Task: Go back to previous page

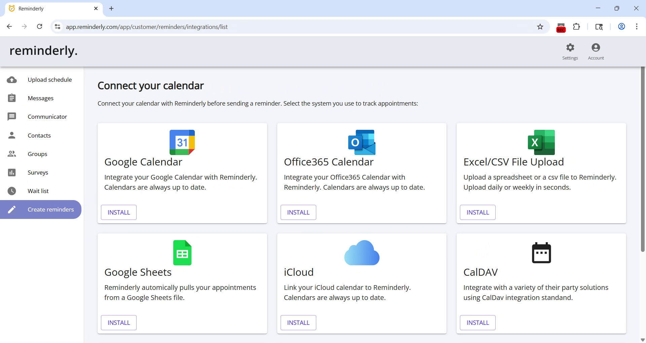Action: 9,27
